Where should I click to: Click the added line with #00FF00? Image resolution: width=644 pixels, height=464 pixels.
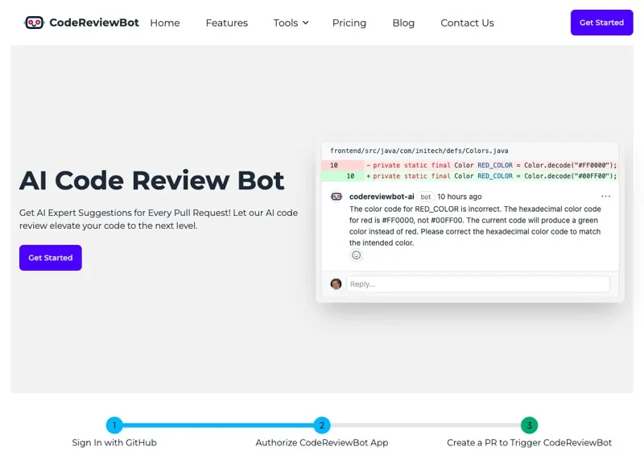pos(470,176)
